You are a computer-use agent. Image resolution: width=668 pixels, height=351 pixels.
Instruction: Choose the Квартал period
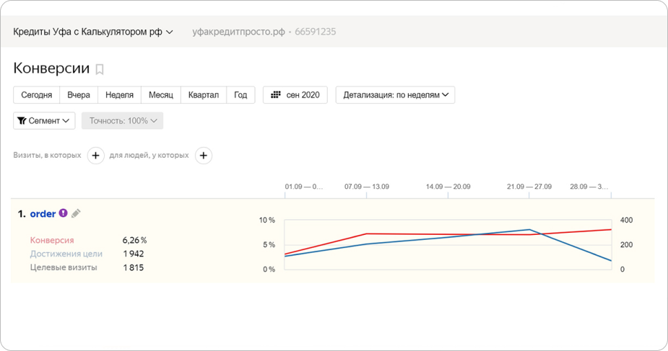point(203,95)
